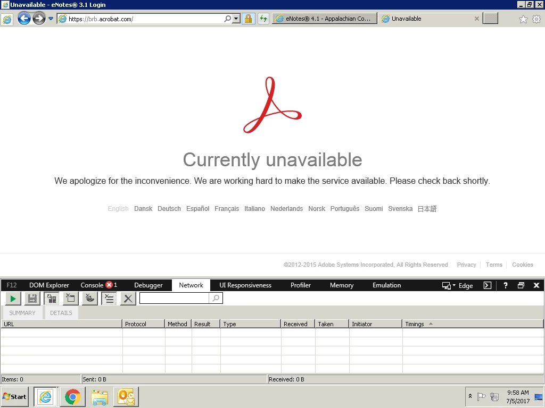Open the UI Responsiveness tab
The image size is (545, 408).
coord(245,285)
